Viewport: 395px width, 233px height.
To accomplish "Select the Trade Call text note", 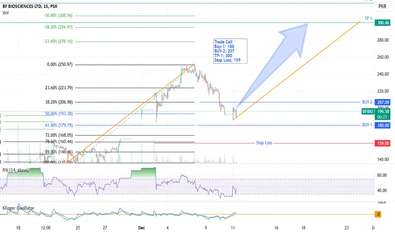I will click(230, 51).
